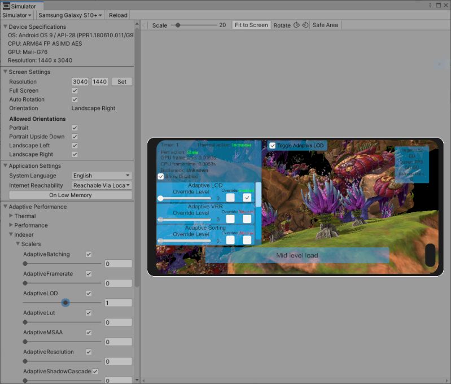Click the Scale value 20
451x384 pixels.
(222, 25)
